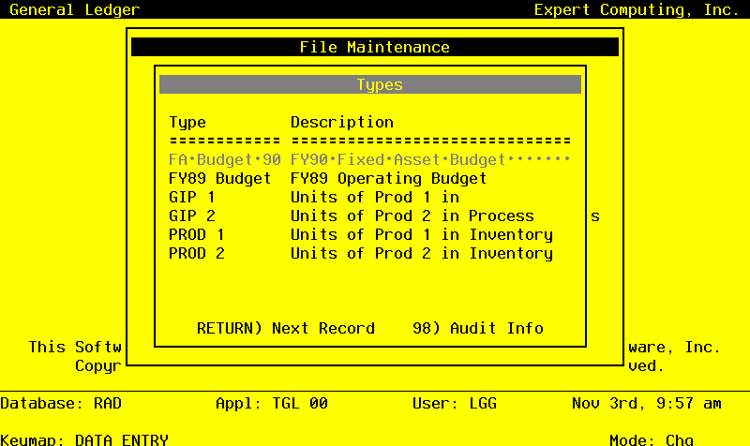Click the 'Description' column header

(x=342, y=123)
